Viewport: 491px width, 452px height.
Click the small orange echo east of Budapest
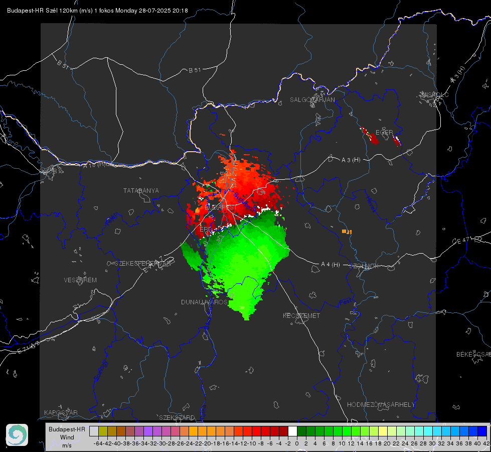pos(347,232)
